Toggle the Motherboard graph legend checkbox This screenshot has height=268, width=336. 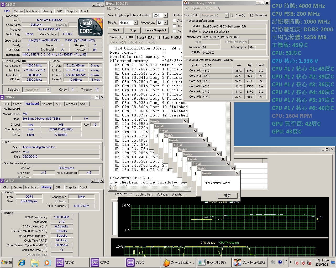tap(206, 202)
